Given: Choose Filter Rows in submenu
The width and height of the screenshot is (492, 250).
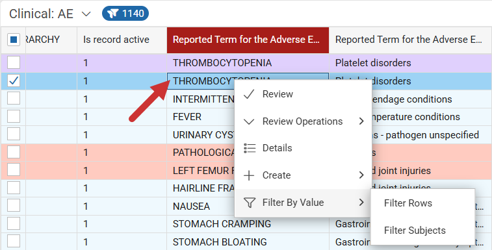Looking at the screenshot, I should pyautogui.click(x=422, y=203).
